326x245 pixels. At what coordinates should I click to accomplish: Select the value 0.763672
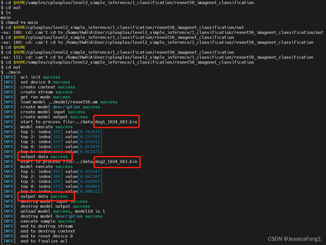[x=90, y=132]
